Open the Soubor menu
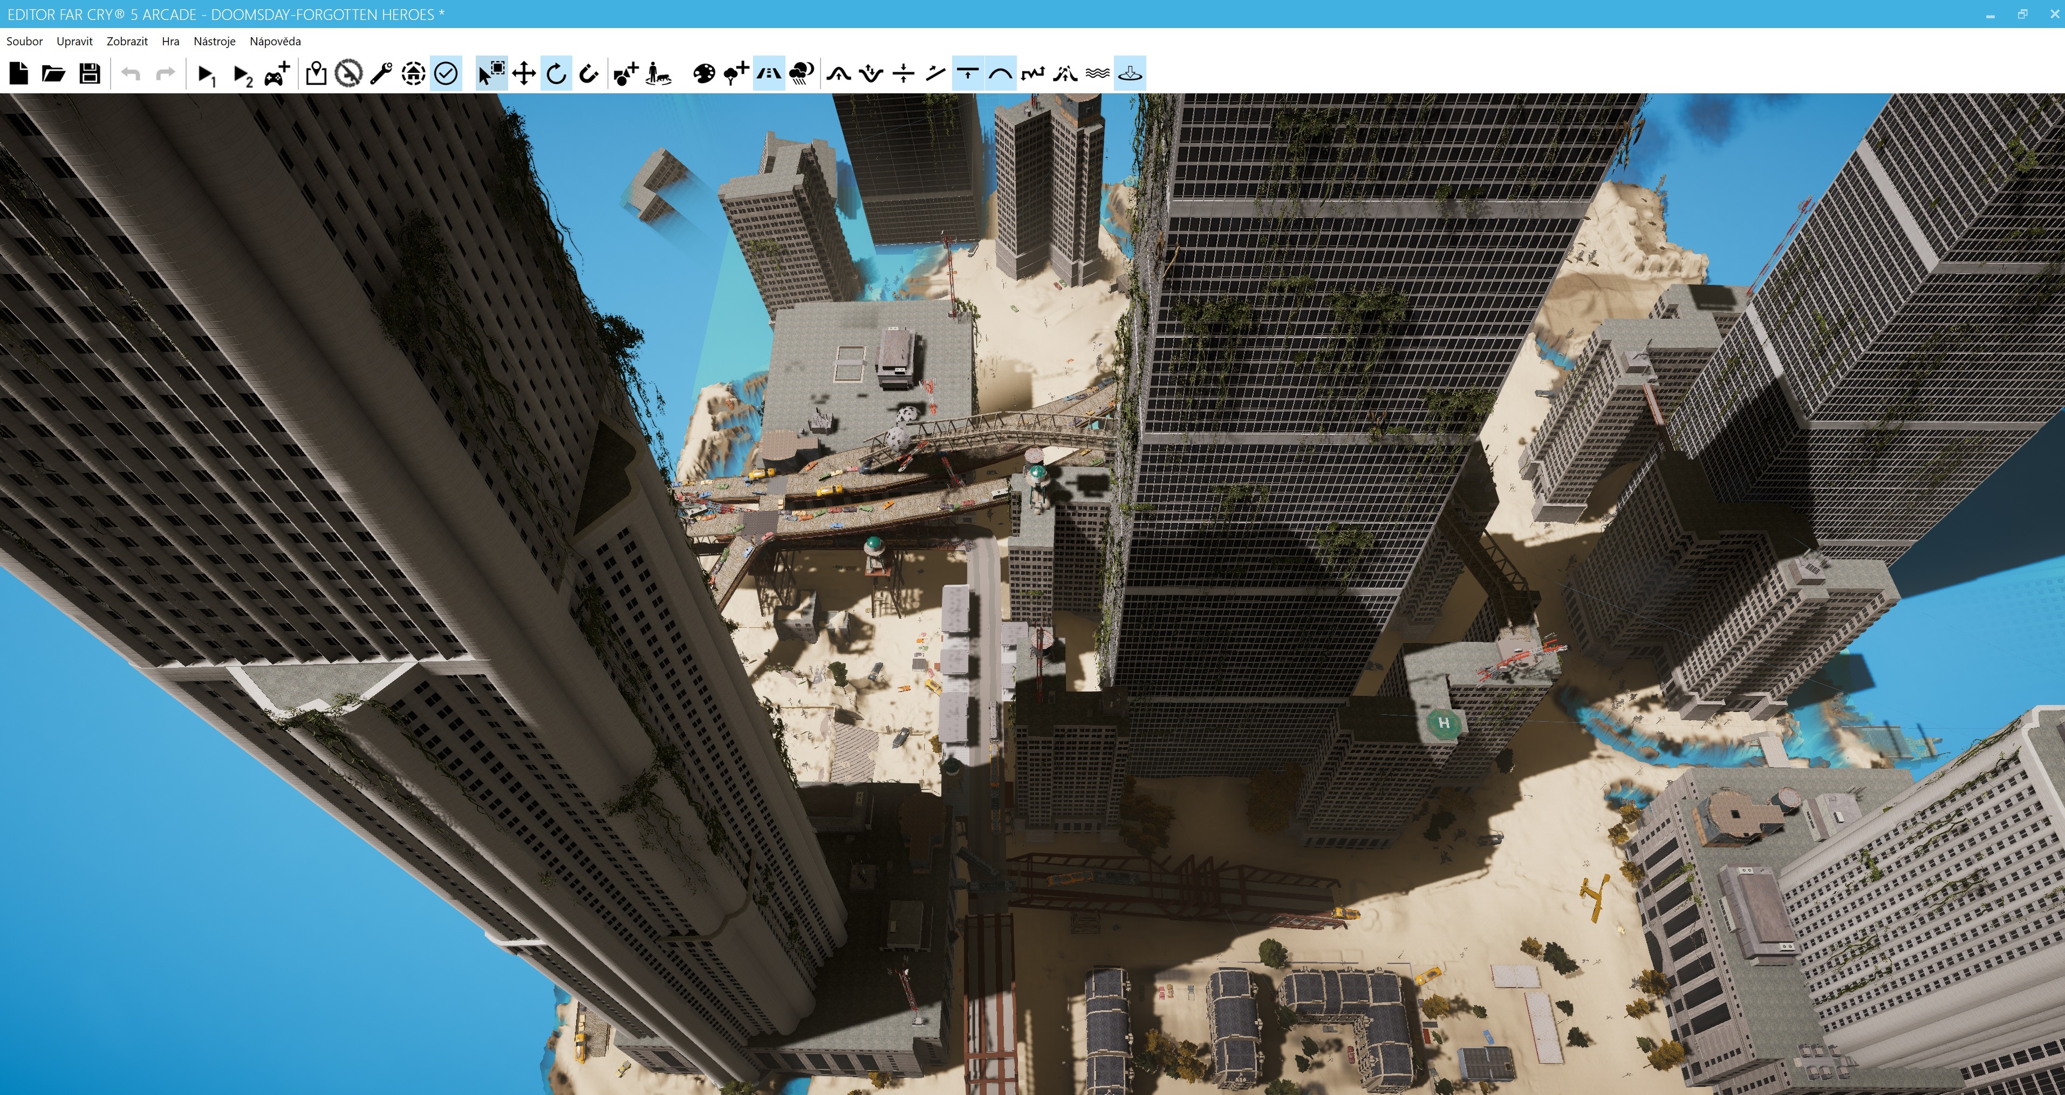This screenshot has height=1095, width=2065. click(x=25, y=41)
